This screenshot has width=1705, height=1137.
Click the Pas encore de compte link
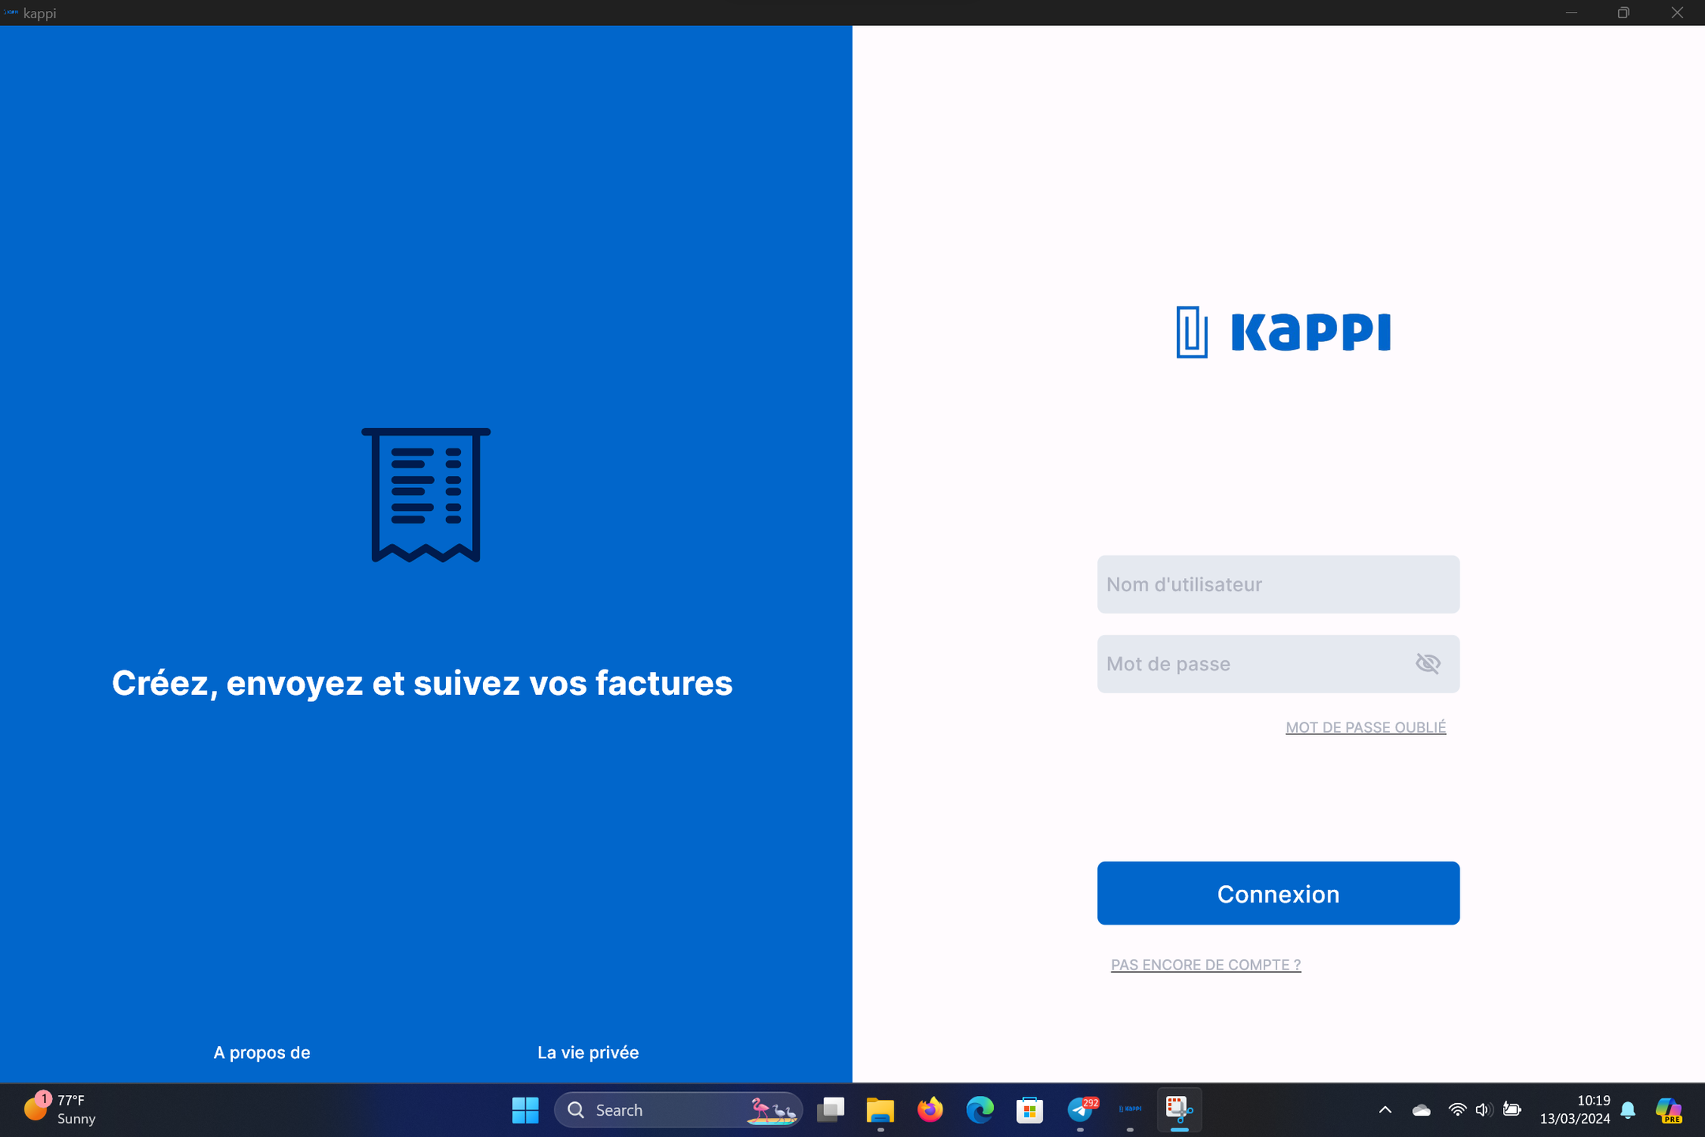pyautogui.click(x=1205, y=965)
